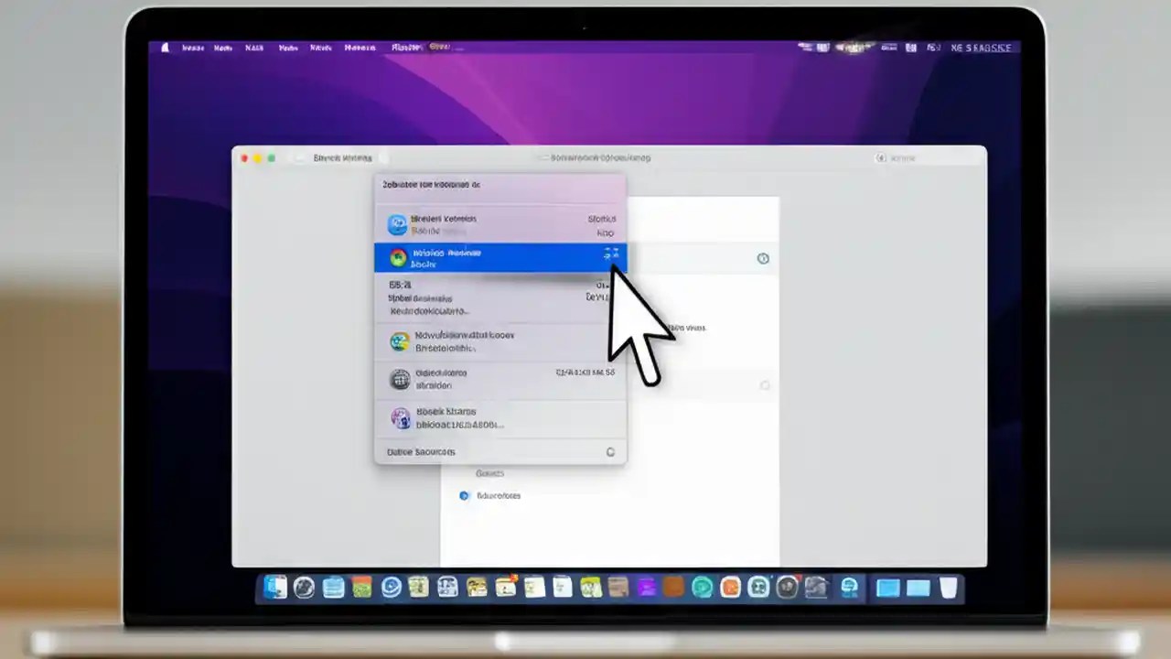Click the Chrome icon on the highlighted row
Viewport: 1171px width, 659px height.
(x=398, y=257)
